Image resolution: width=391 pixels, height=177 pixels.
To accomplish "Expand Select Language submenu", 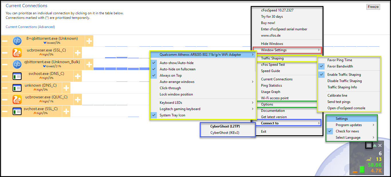I will [x=351, y=138].
